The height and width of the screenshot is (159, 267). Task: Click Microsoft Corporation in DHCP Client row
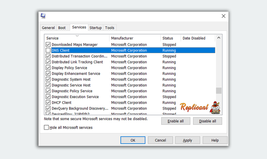129,103
